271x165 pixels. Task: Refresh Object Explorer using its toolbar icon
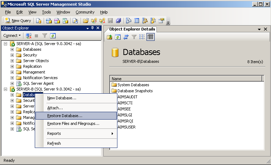point(52,35)
